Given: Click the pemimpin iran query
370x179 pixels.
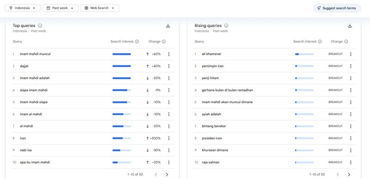Looking at the screenshot, I should click(213, 66).
